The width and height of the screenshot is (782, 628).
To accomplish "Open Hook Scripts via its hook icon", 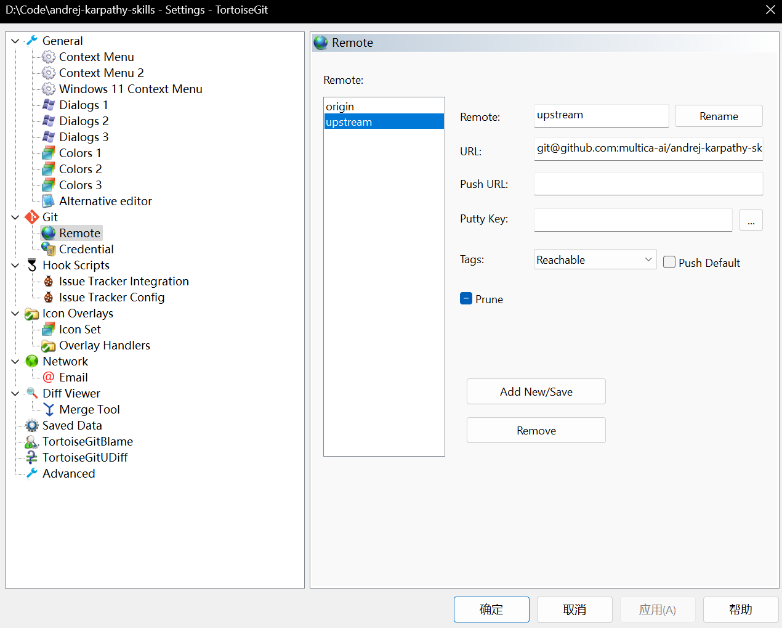I will (32, 265).
